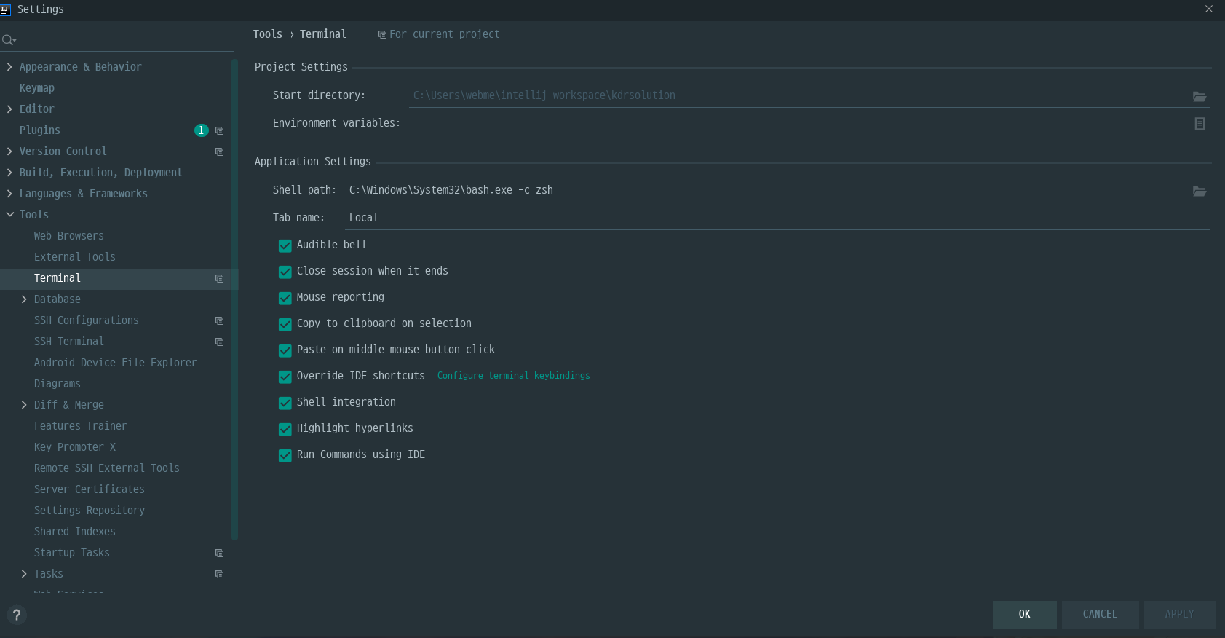Uncheck Copy to clipboard on selection
This screenshot has height=638, width=1225.
pyautogui.click(x=285, y=324)
